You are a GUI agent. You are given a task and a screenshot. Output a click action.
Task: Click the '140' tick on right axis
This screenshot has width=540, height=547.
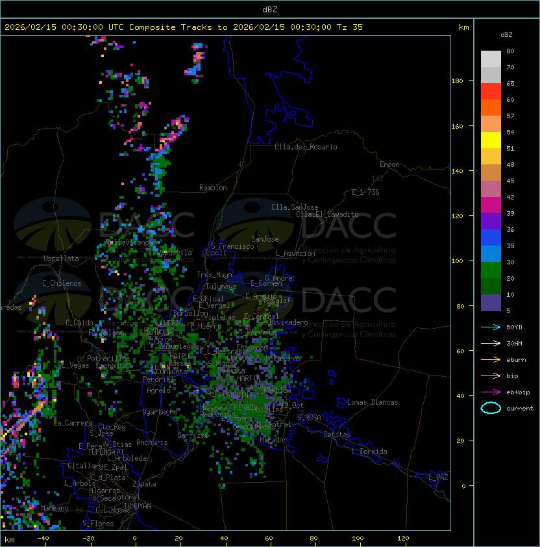[457, 171]
